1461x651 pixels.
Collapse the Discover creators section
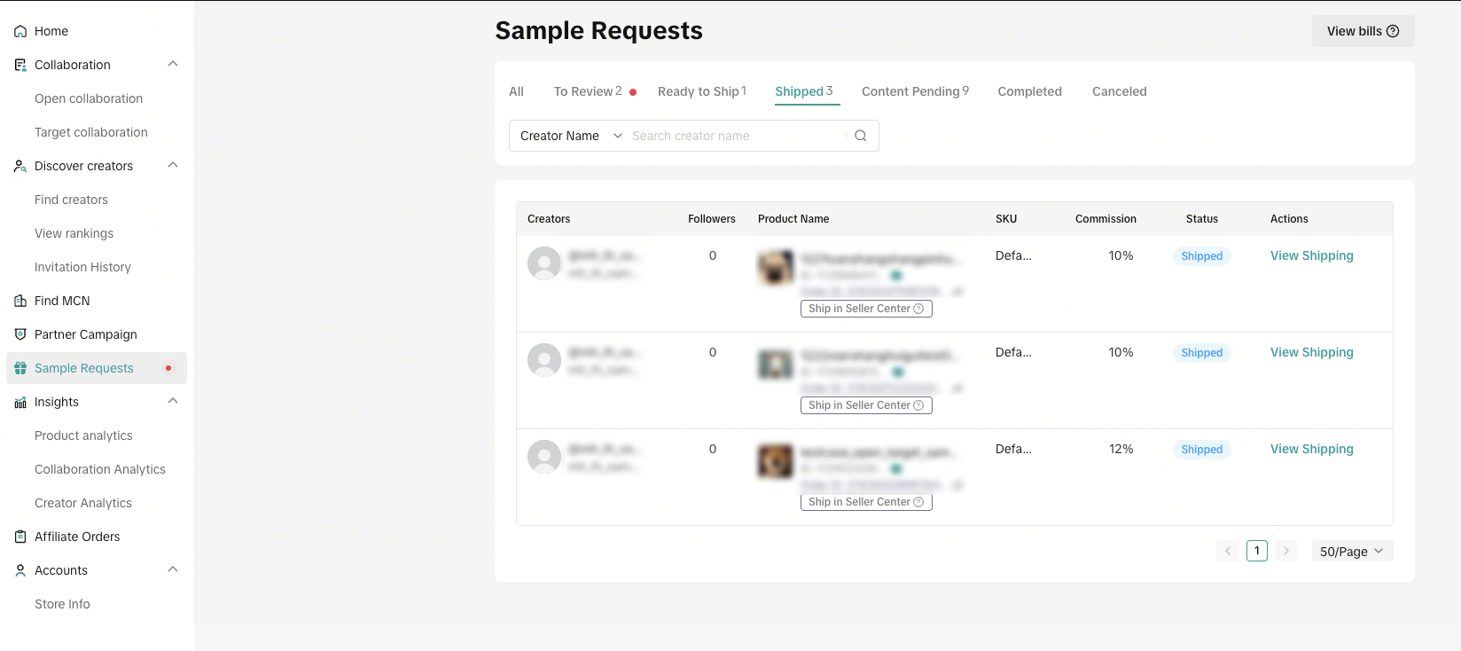coord(173,165)
